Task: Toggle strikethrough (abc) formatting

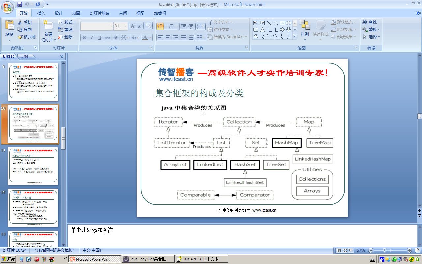Action: click(108, 38)
